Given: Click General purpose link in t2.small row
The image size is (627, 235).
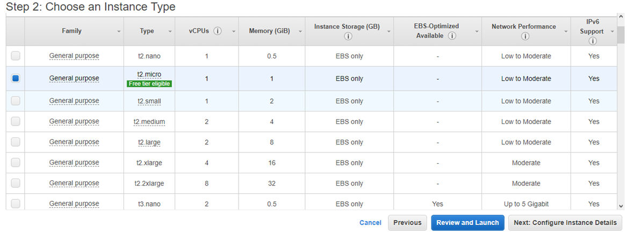Looking at the screenshot, I should pyautogui.click(x=74, y=101).
